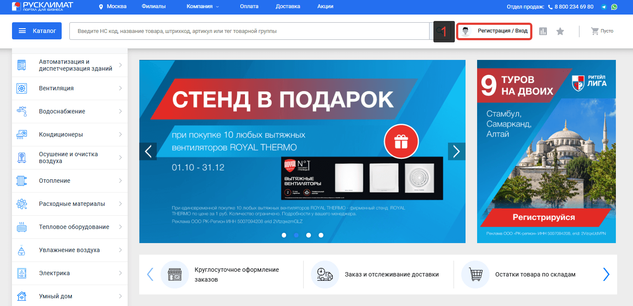Expand Автоматизация и диспетчеризация зданий chevron
This screenshot has width=633, height=306.
120,65
